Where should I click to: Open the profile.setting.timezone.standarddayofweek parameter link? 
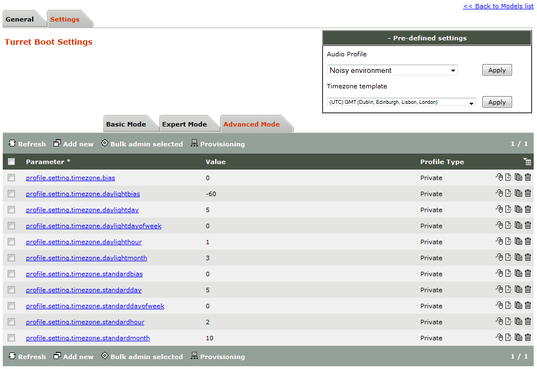point(95,305)
